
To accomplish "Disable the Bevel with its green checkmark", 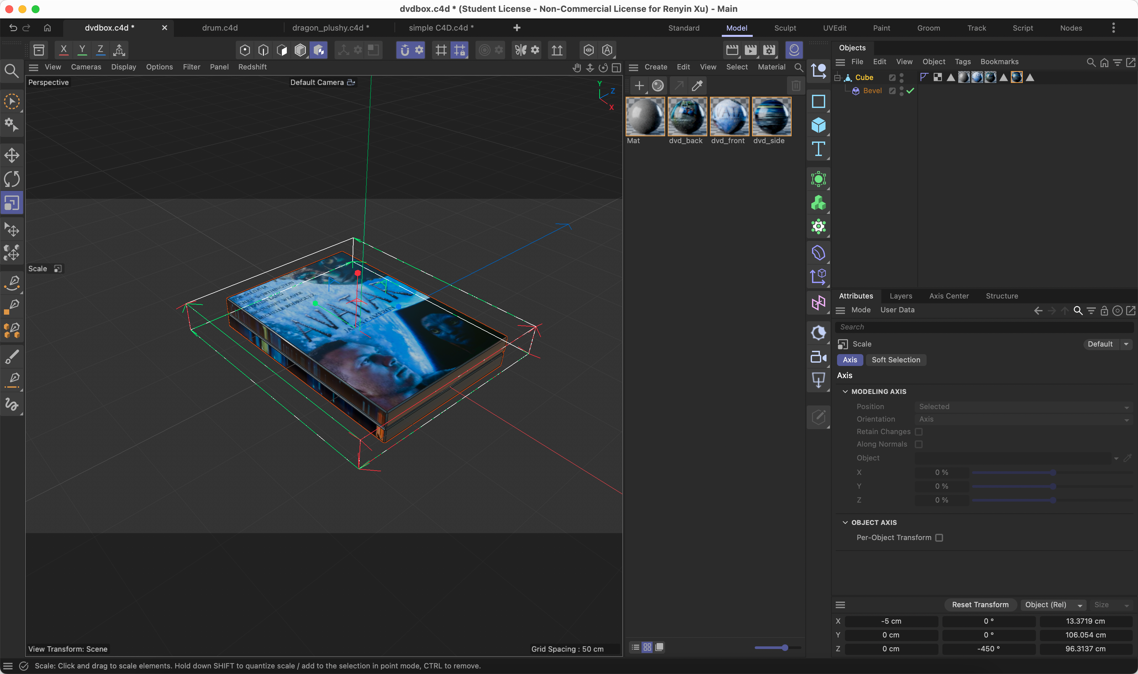I will [910, 91].
